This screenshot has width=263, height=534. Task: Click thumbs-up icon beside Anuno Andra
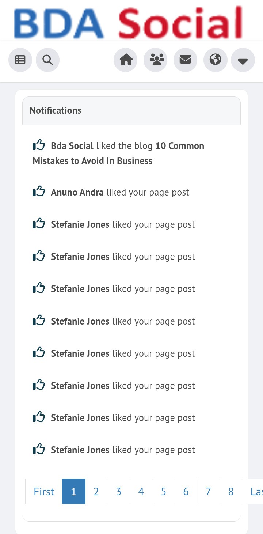click(39, 192)
